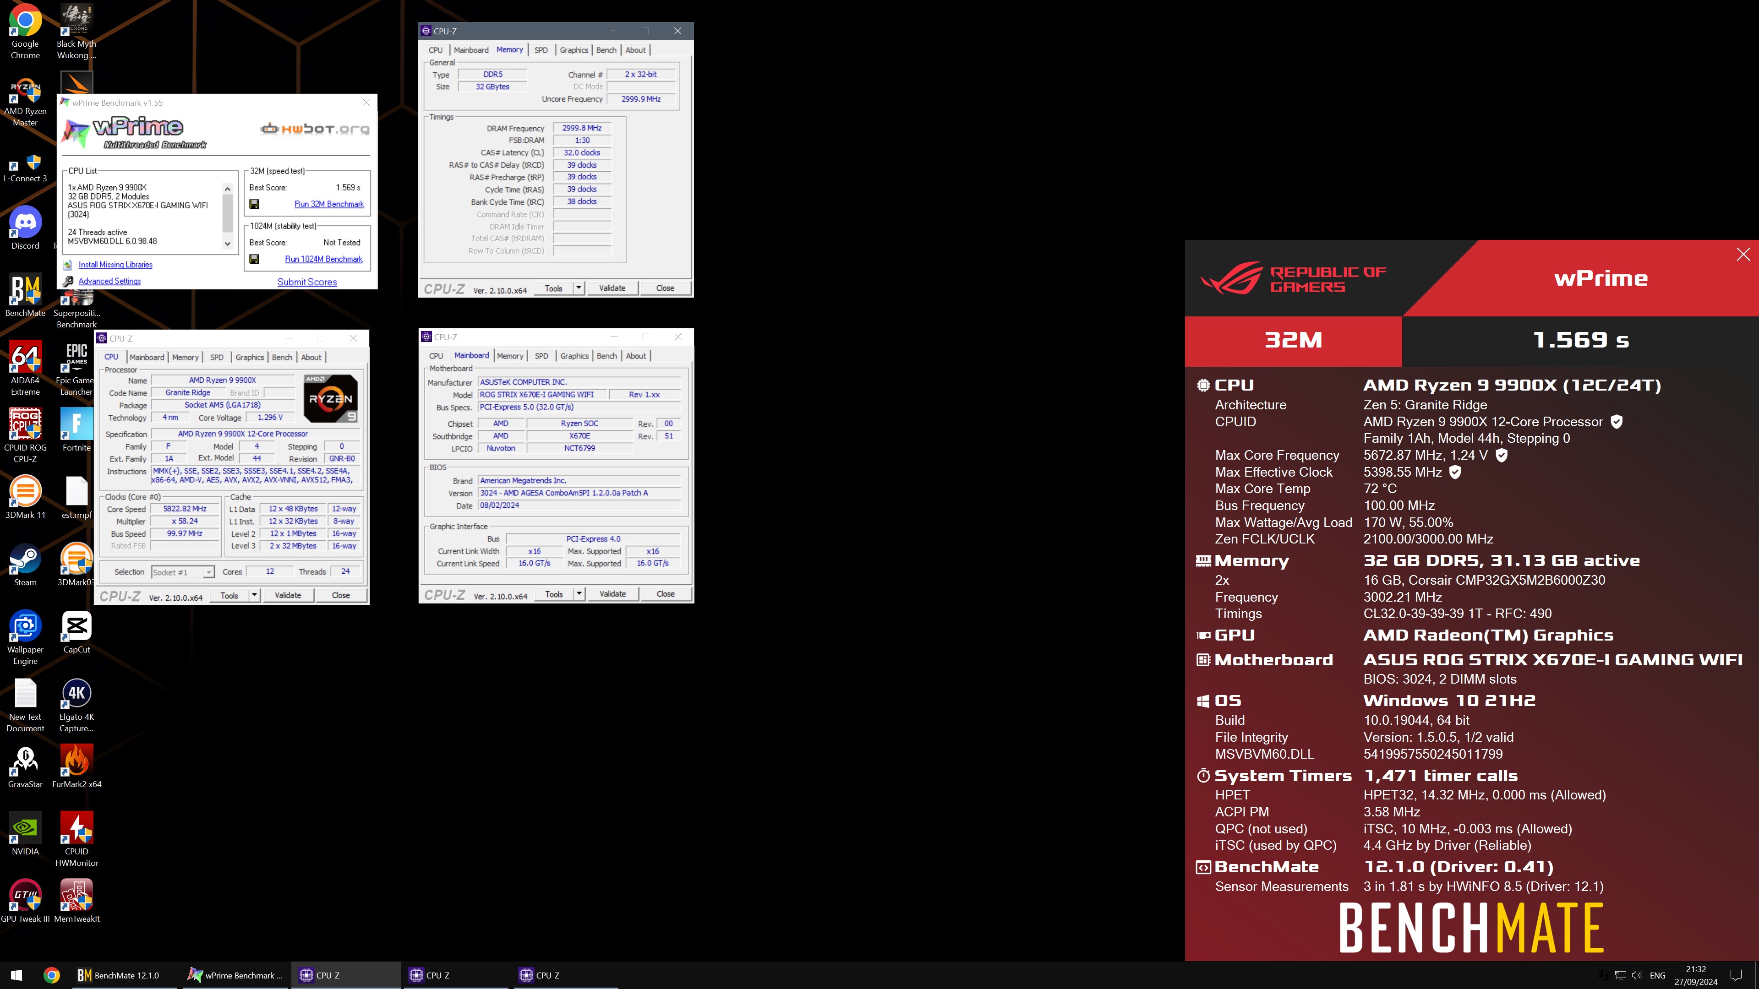Switch to SPD tab in Memory CPU-Z window
The image size is (1759, 989).
(x=541, y=50)
